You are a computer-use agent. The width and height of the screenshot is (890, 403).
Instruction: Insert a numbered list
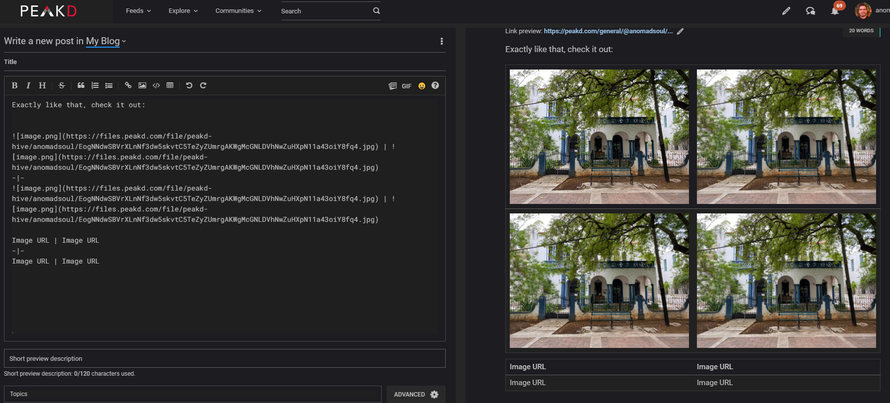point(95,85)
